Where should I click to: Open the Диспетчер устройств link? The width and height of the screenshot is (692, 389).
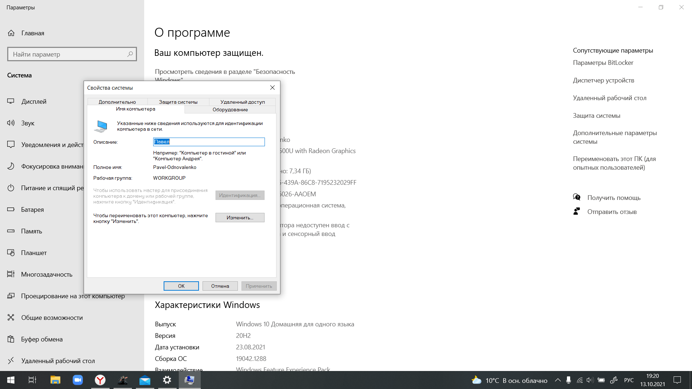tap(603, 80)
